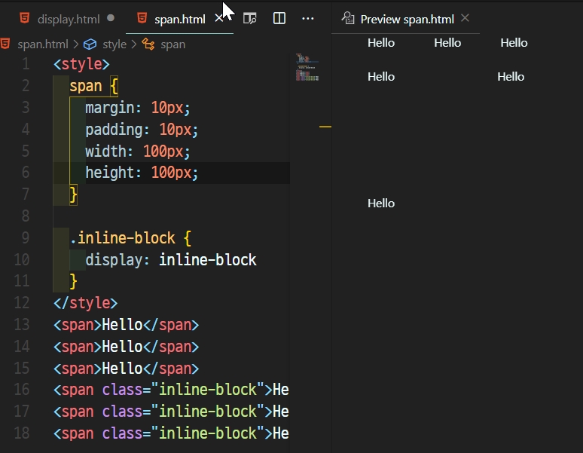Screen dimensions: 583x453
Task: Click the 'display: inline-block' declaration
Action: pos(171,259)
